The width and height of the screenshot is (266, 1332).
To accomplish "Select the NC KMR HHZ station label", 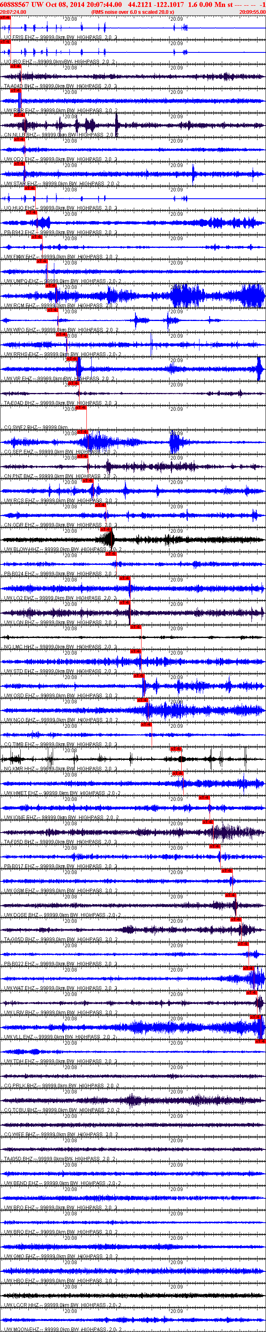I will [60, 768].
